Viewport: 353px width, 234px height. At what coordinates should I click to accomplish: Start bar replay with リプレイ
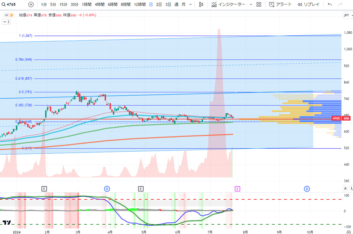309,4
